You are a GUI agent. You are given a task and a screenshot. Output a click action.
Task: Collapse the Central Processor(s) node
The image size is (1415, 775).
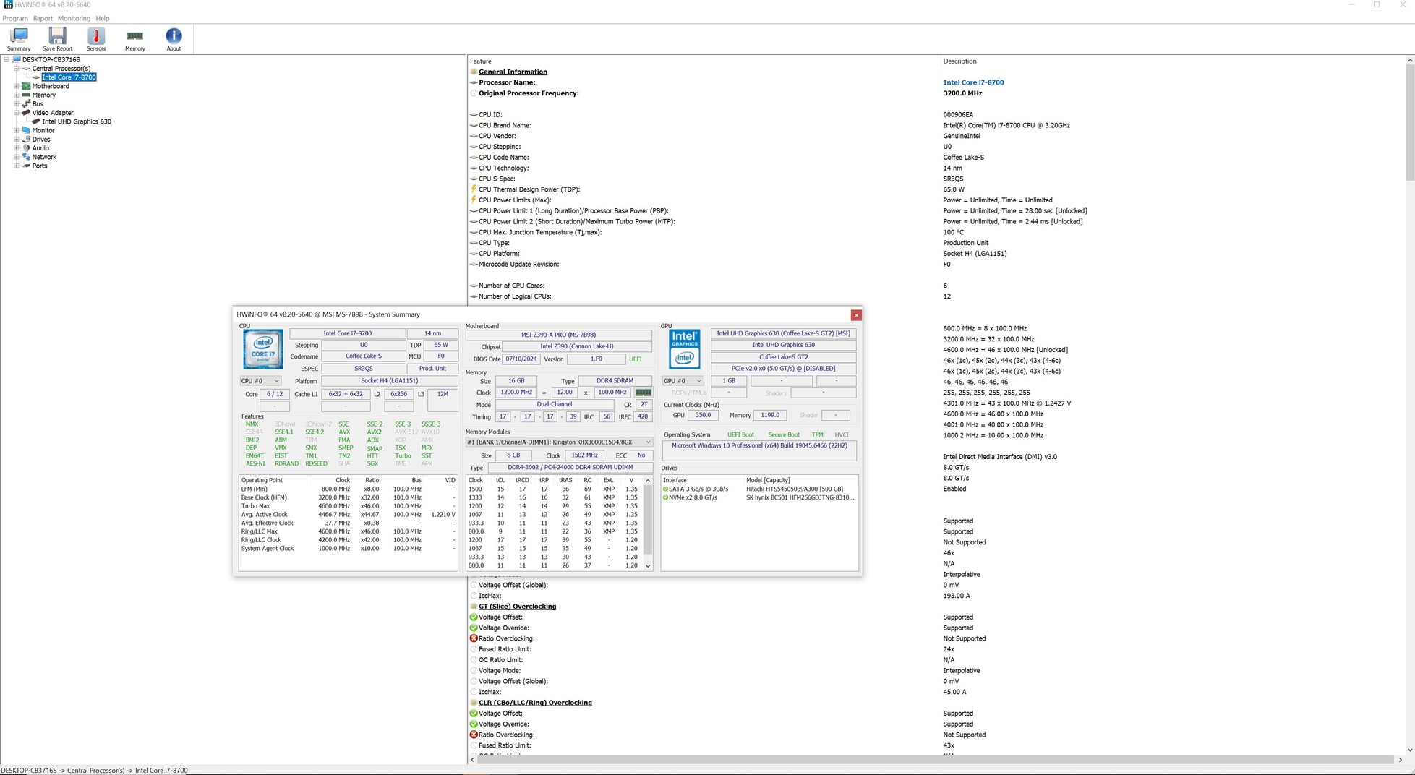[x=17, y=69]
